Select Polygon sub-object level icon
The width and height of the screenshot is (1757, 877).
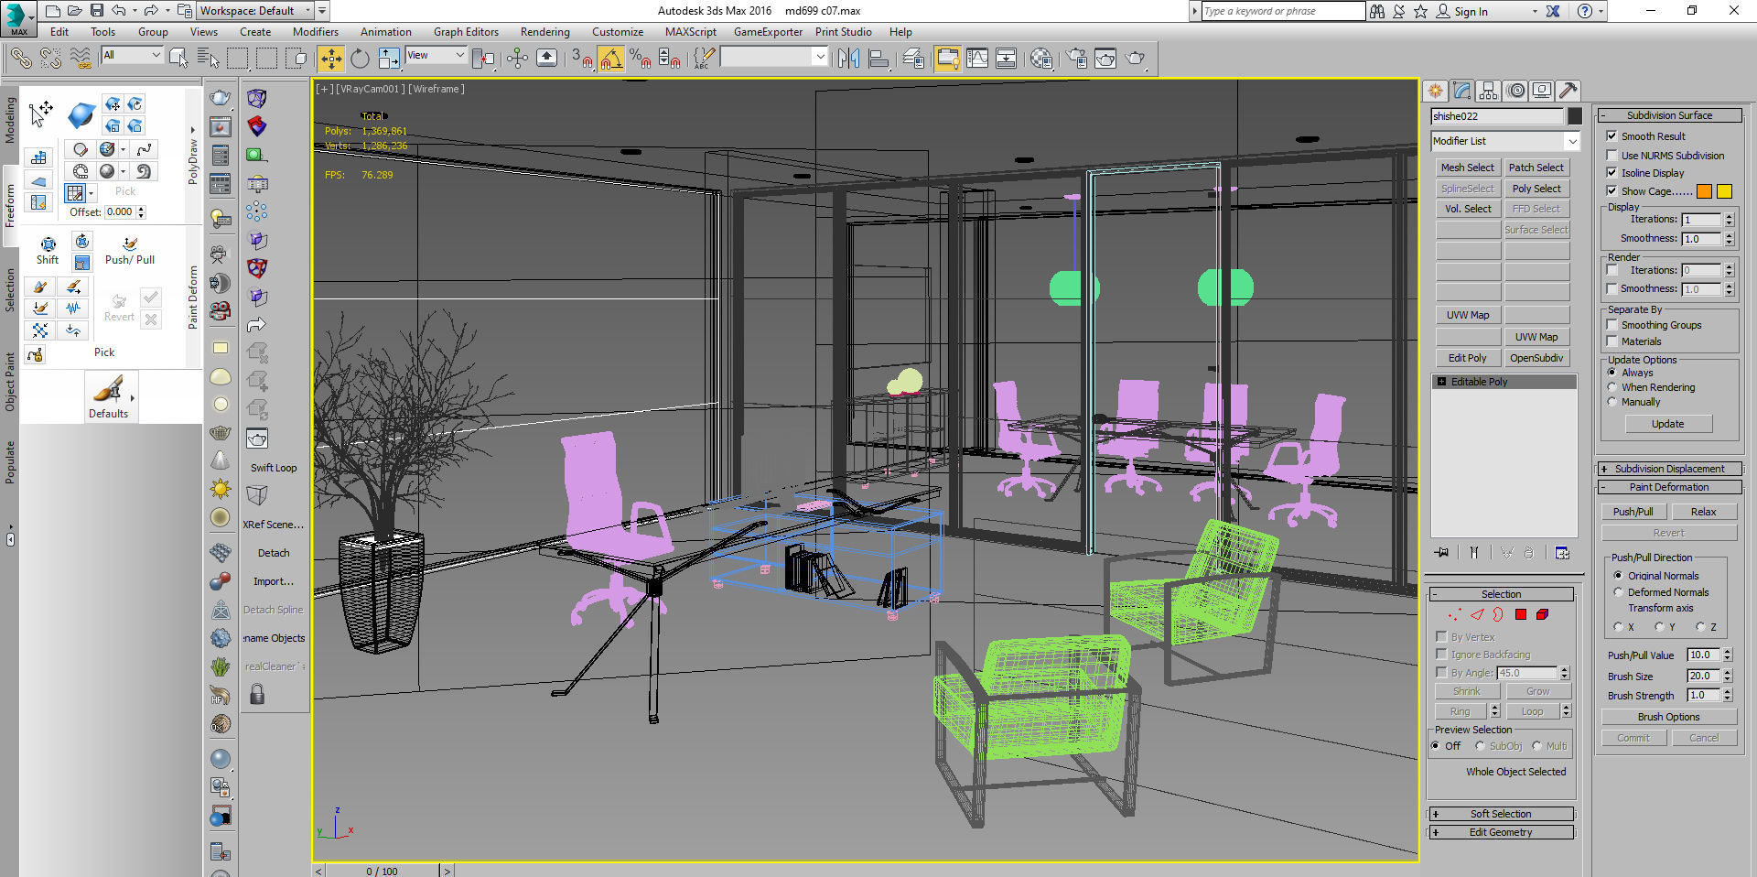(1521, 614)
